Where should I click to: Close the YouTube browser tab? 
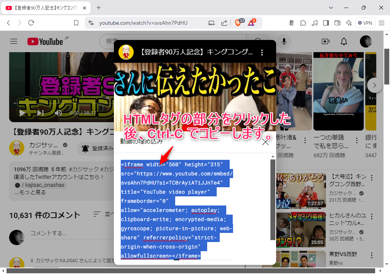(85, 8)
